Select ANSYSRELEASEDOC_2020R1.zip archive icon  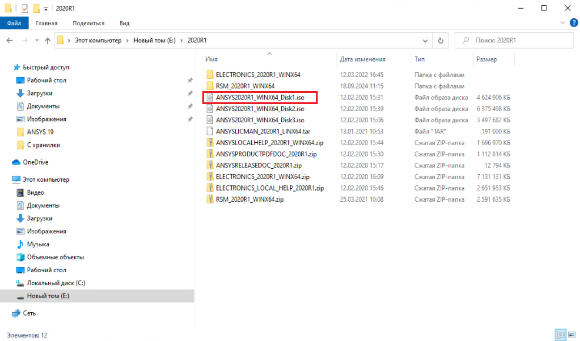[x=210, y=165]
